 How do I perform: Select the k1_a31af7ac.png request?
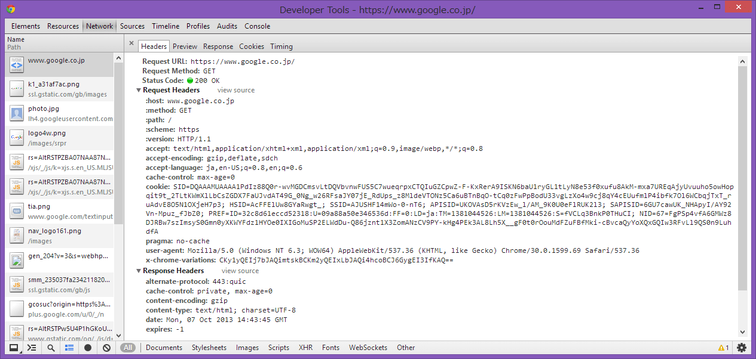click(x=59, y=89)
